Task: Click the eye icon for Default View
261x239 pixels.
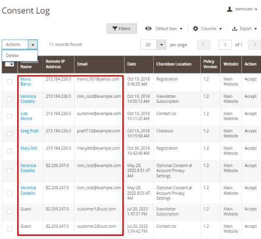Action: (148, 29)
